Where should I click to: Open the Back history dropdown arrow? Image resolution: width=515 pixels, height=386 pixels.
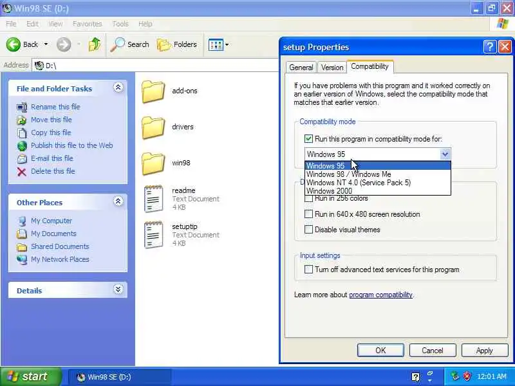46,44
